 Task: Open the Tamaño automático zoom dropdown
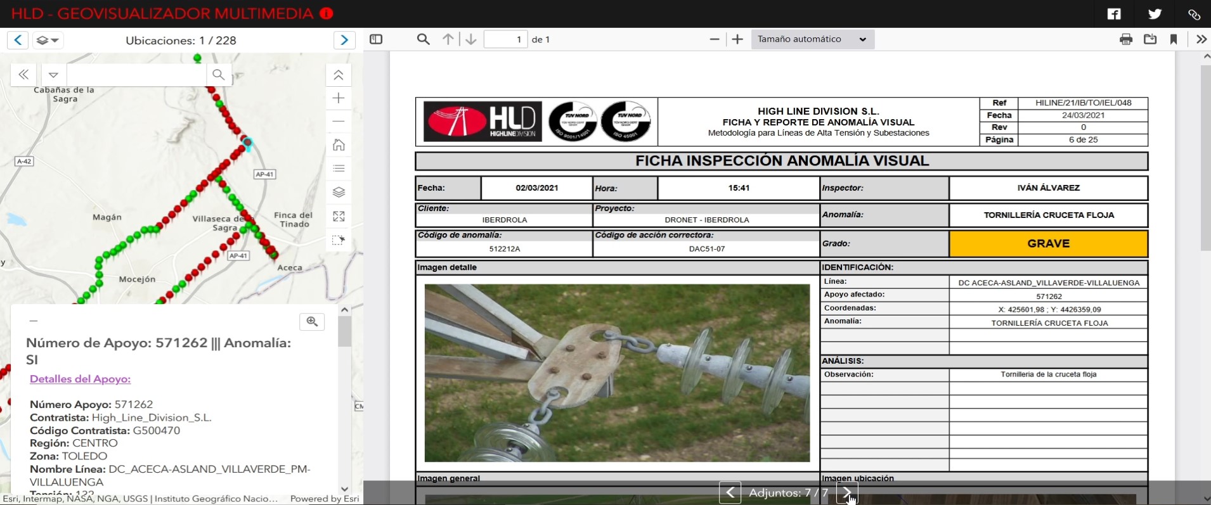812,39
